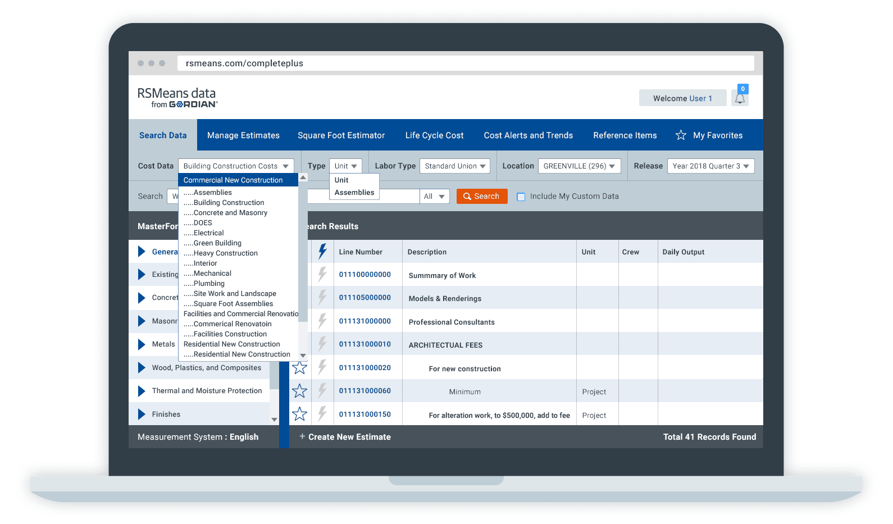Open the Life Cycle Cost tab
Image resolution: width=893 pixels, height=524 pixels.
(434, 135)
